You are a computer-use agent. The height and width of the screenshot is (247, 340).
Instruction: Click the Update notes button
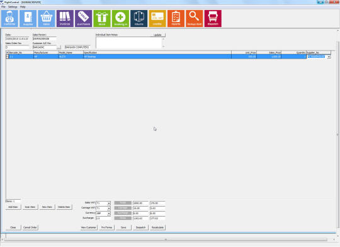[x=157, y=35]
